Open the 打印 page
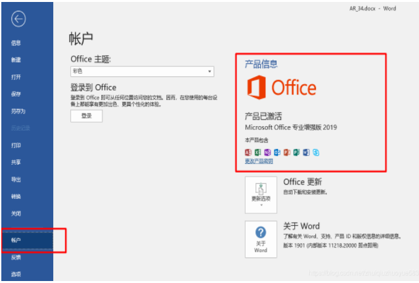The height and width of the screenshot is (283, 419). [x=16, y=145]
